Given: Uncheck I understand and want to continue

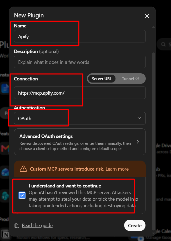Looking at the screenshot, I should tap(22, 195).
